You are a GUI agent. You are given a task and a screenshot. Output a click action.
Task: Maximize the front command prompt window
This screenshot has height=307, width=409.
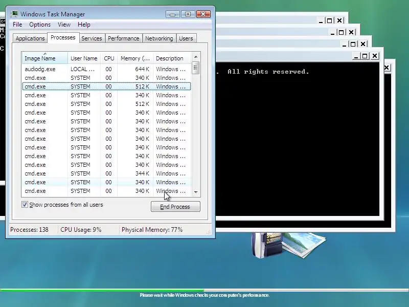(365, 56)
